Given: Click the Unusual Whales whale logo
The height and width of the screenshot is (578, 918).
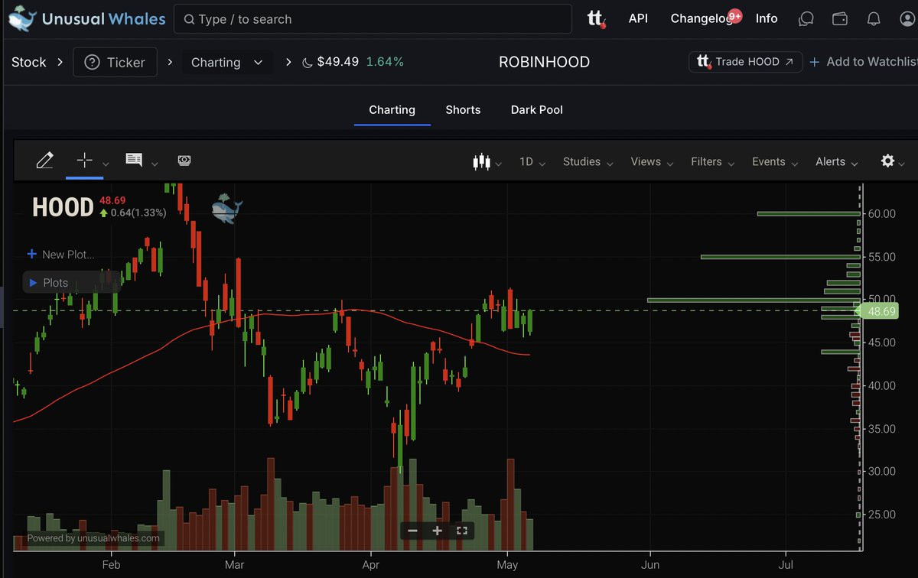Looking at the screenshot, I should (21, 18).
